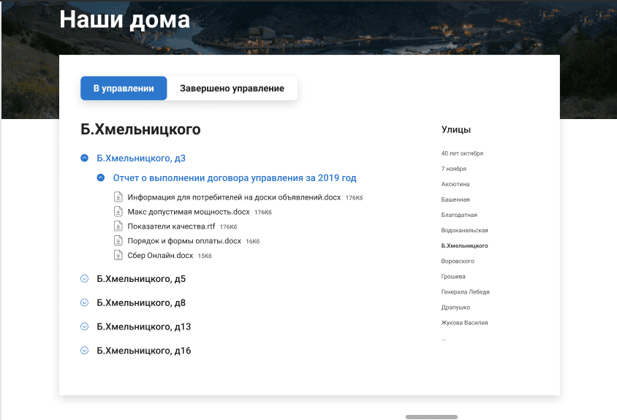The image size is (617, 420).
Task: Click download icon for Информация для потребителей file
Action: [118, 197]
